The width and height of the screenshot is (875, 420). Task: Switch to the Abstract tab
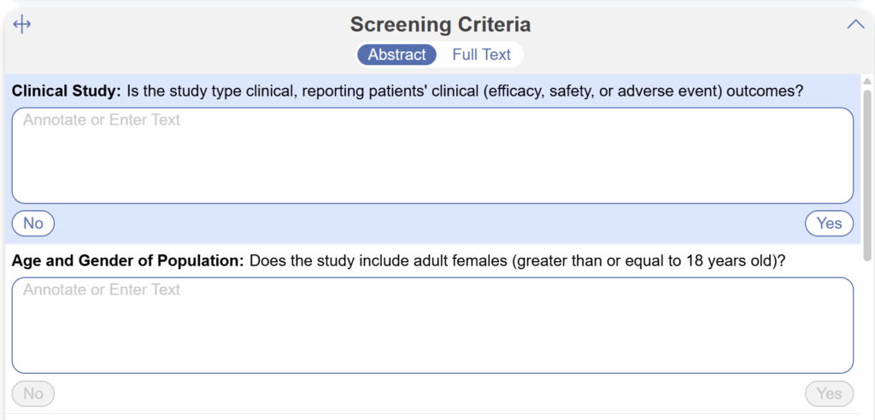[396, 55]
